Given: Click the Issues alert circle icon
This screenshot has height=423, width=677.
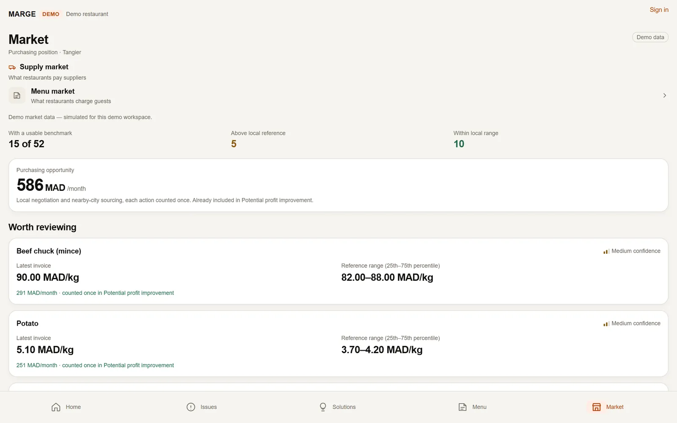Looking at the screenshot, I should (191, 407).
